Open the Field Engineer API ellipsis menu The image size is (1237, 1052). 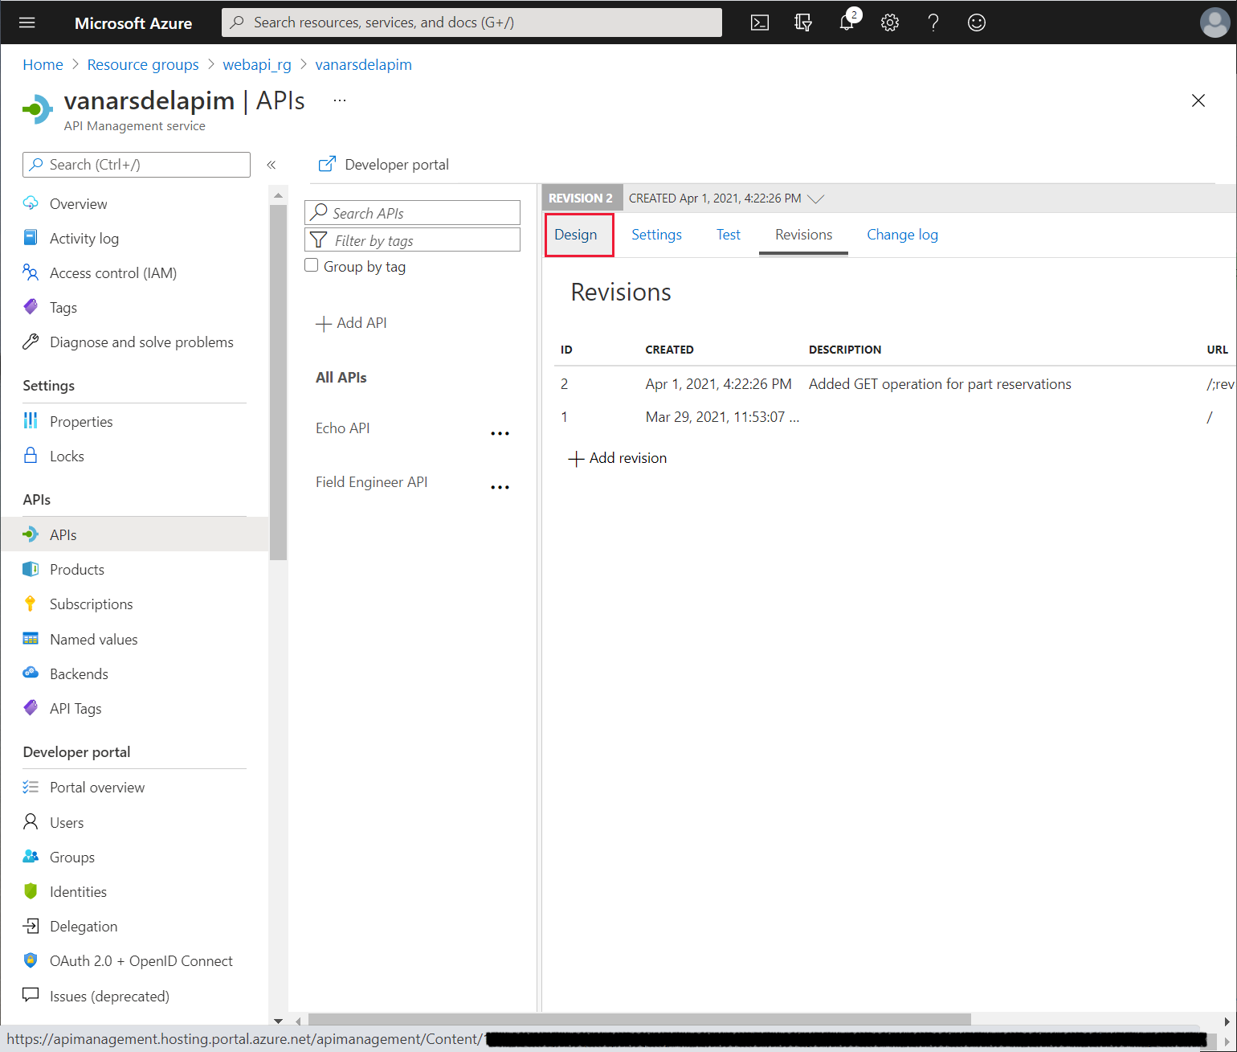click(500, 487)
